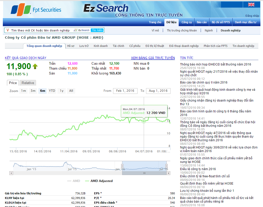Viewport: 263px width, 207px height.
Task: Click the FPT Securities logo
Action: coord(36,10)
